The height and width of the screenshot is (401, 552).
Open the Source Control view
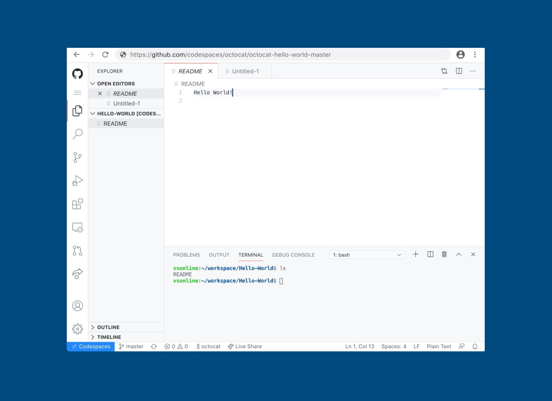(78, 157)
